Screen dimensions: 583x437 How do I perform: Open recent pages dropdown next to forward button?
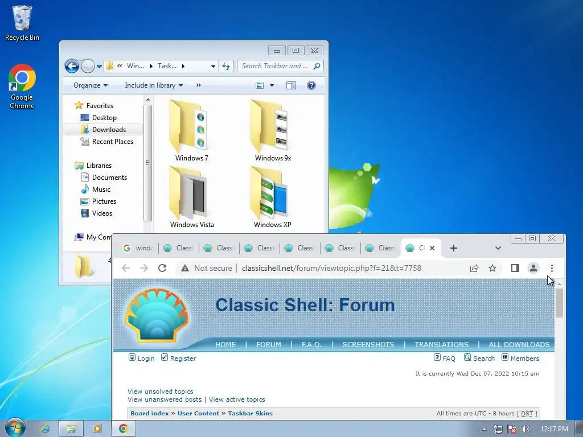[x=99, y=67]
